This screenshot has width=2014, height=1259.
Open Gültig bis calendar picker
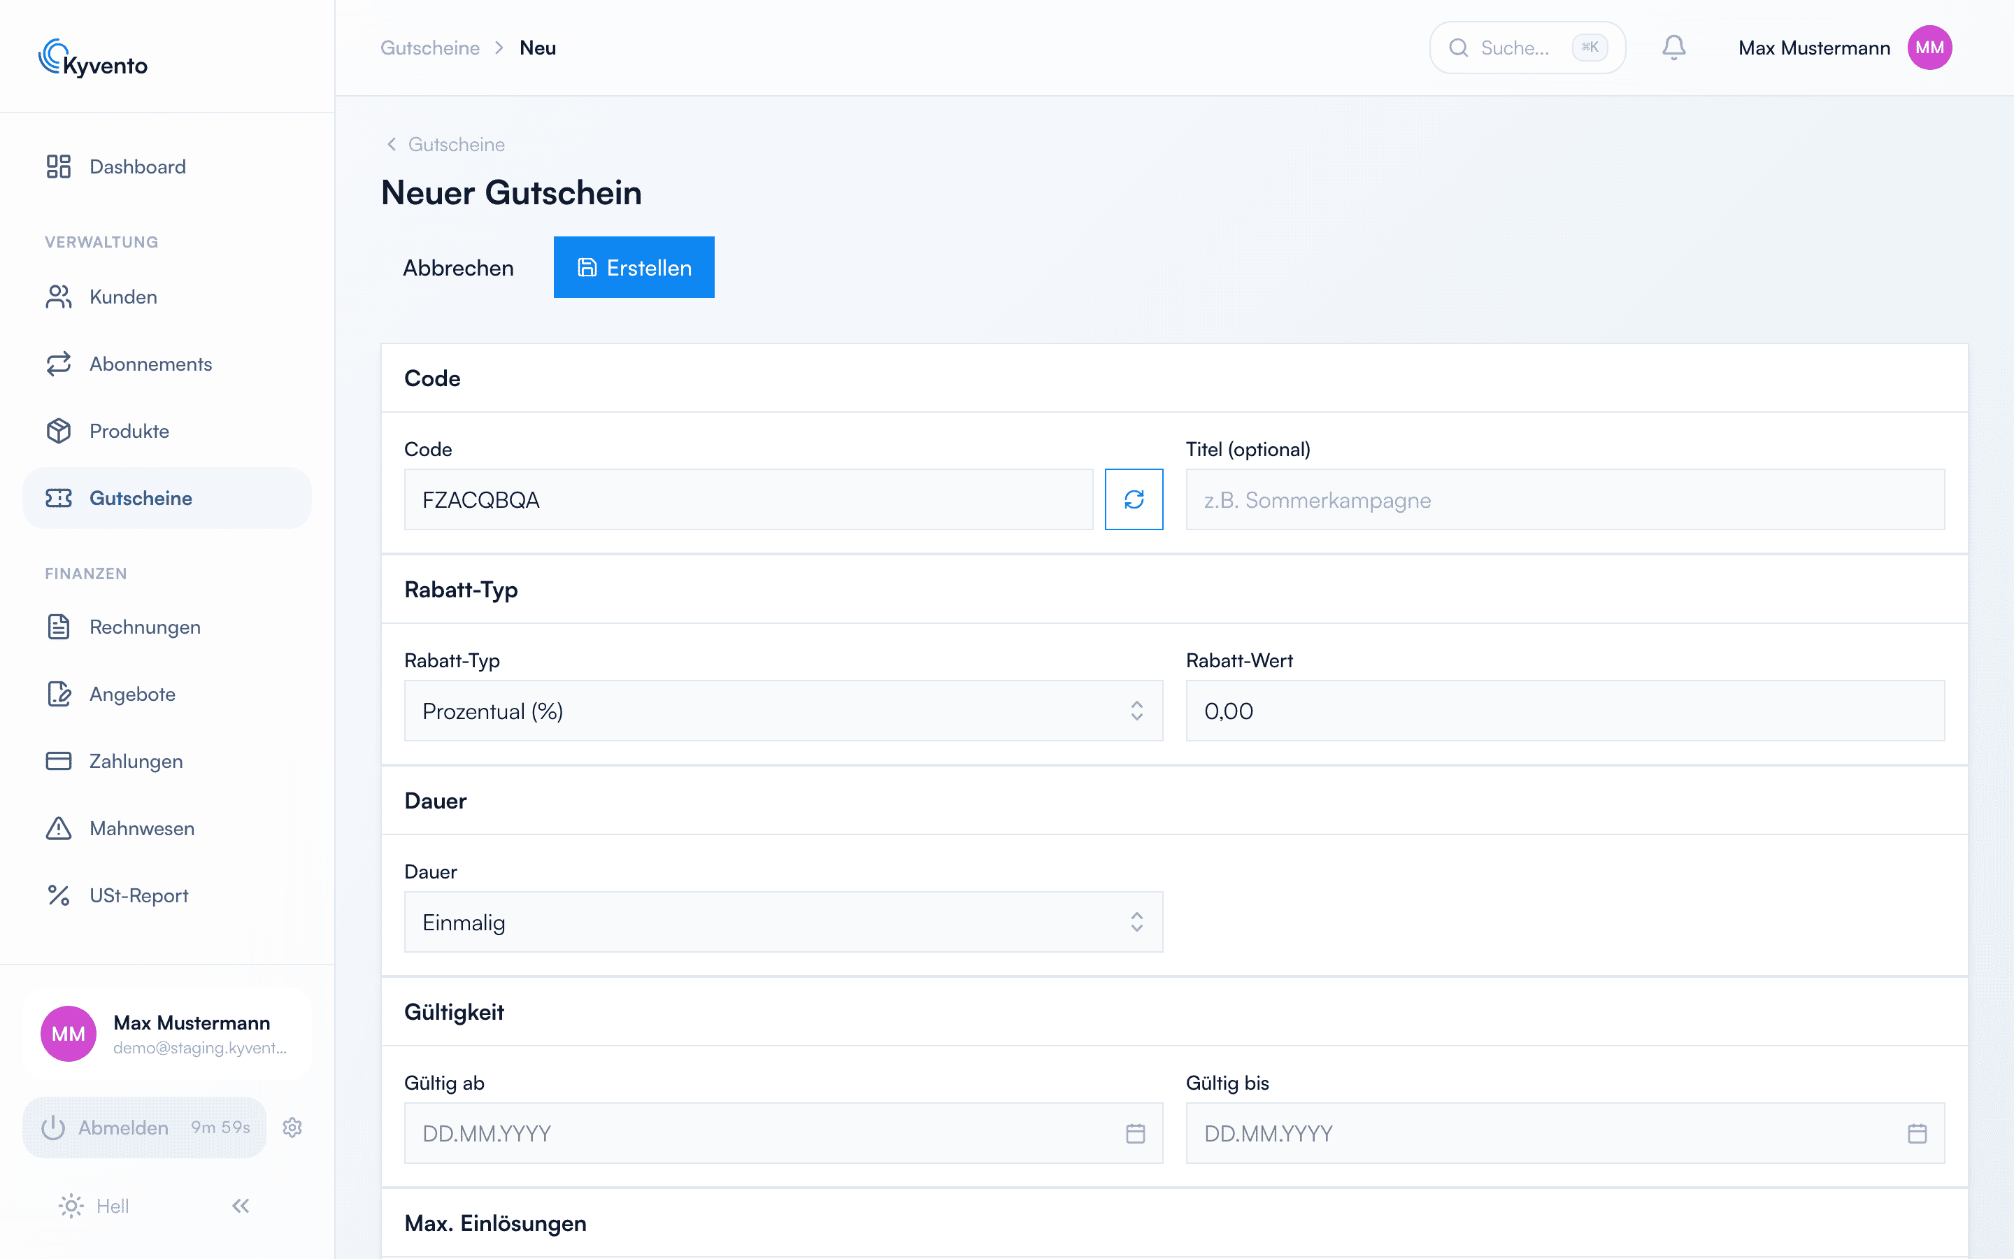(1917, 1133)
